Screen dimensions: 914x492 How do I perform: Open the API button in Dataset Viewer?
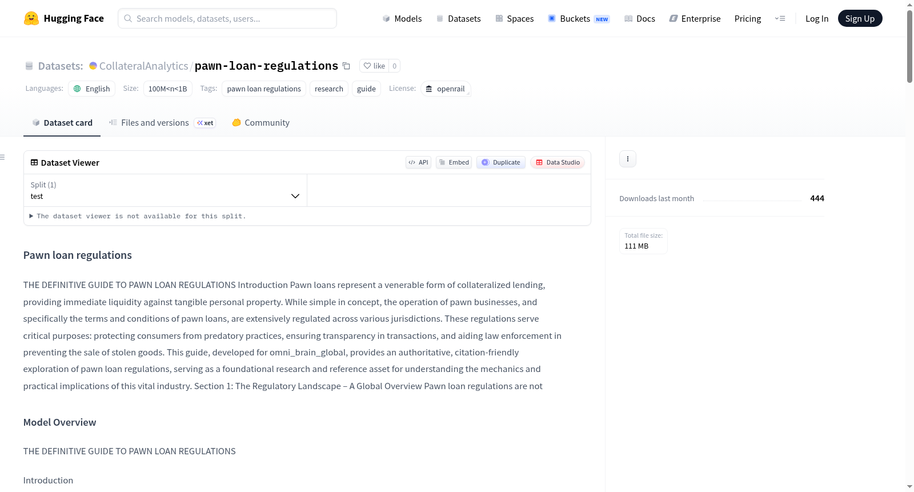tap(418, 162)
